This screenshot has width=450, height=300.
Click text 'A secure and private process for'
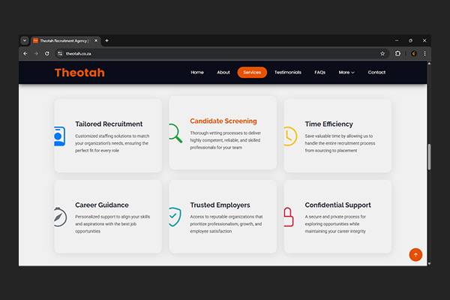335,217
